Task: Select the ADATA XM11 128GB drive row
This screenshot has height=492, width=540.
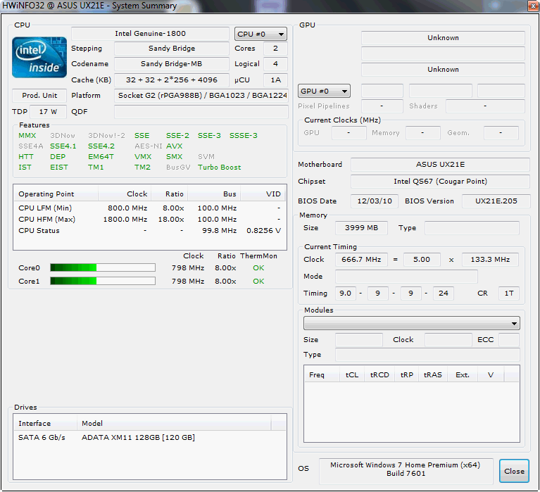Action: (150, 438)
